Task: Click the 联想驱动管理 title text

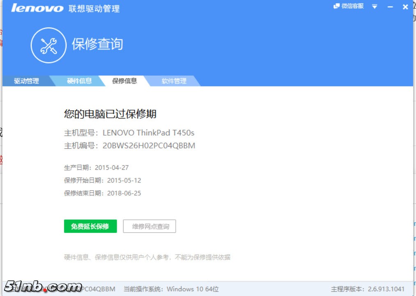Action: click(94, 9)
